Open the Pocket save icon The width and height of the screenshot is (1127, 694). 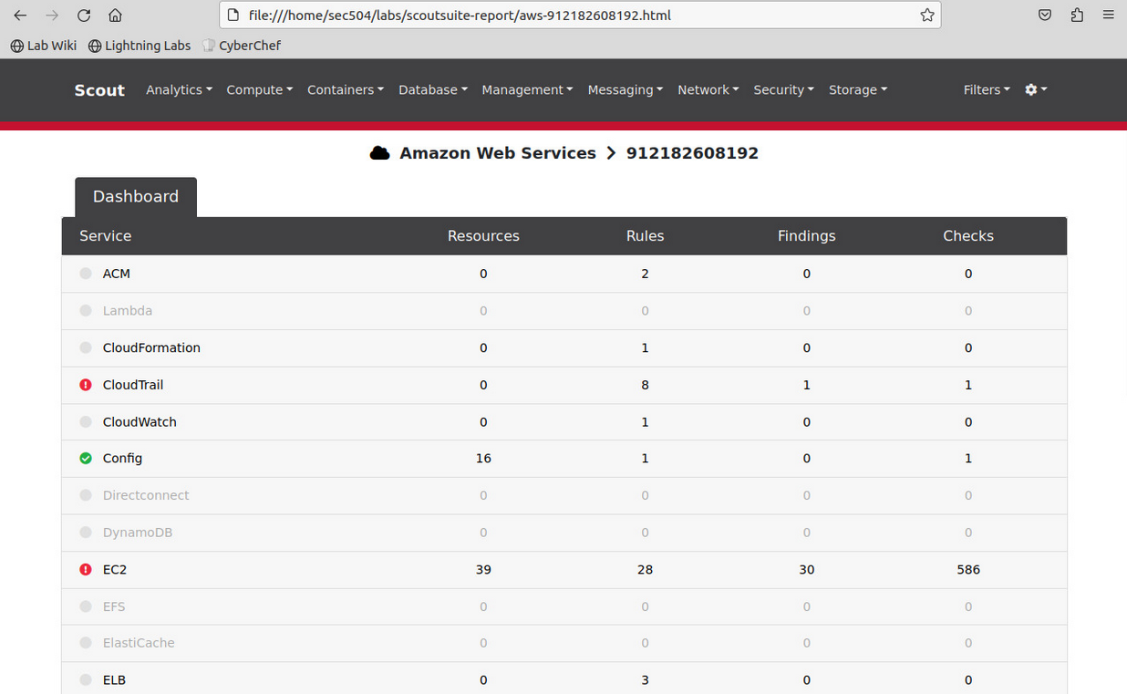tap(1045, 15)
